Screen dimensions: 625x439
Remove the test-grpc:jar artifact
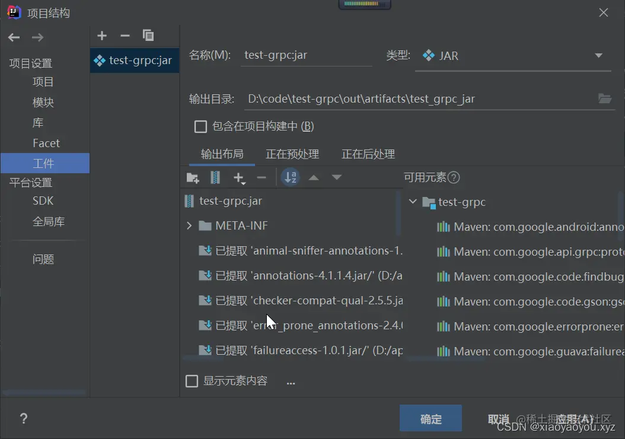[x=125, y=36]
